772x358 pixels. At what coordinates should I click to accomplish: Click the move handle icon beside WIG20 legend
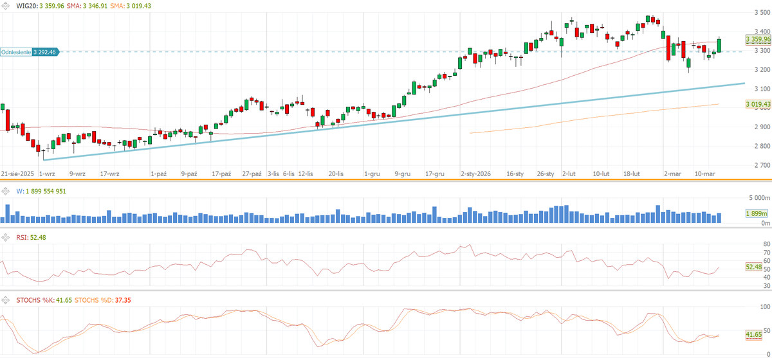click(5, 5)
